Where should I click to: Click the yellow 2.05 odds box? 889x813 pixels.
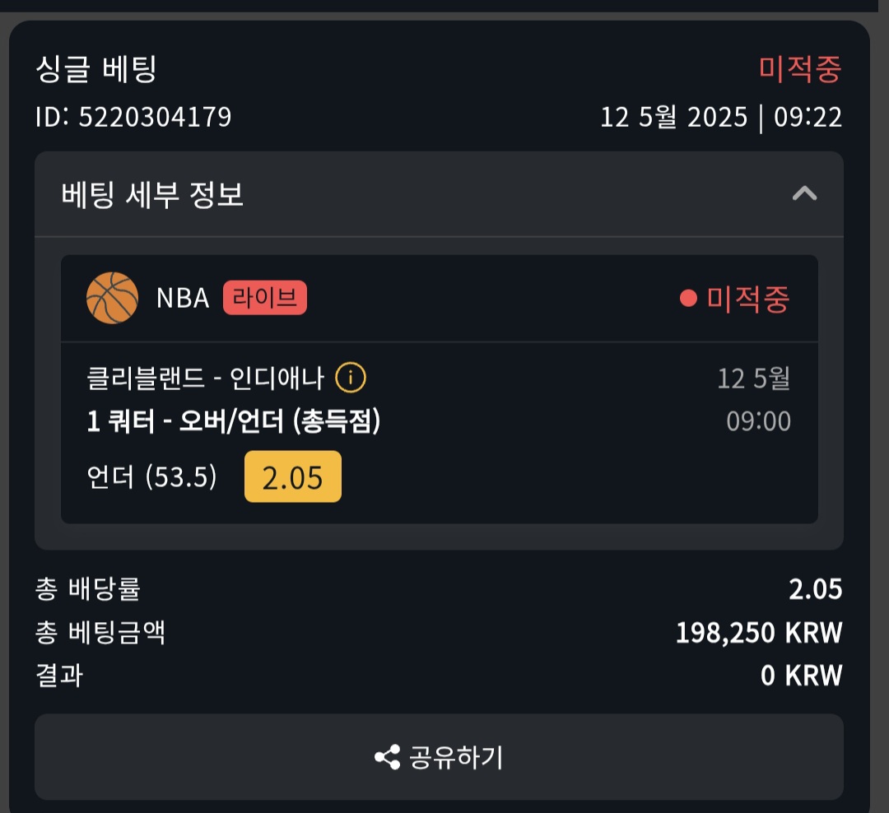pyautogui.click(x=292, y=477)
